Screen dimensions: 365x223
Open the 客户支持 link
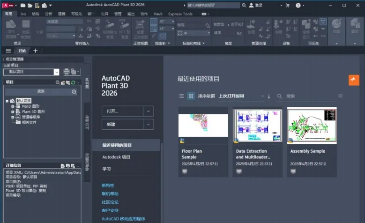point(110,210)
